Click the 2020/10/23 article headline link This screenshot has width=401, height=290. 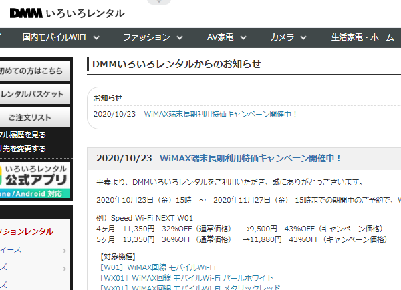(251, 159)
